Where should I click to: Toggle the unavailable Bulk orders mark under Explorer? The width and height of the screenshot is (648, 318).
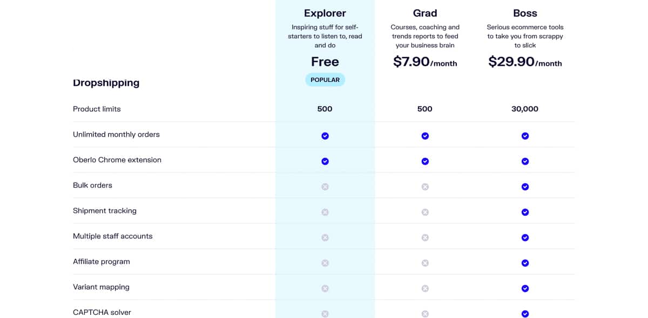(x=325, y=186)
